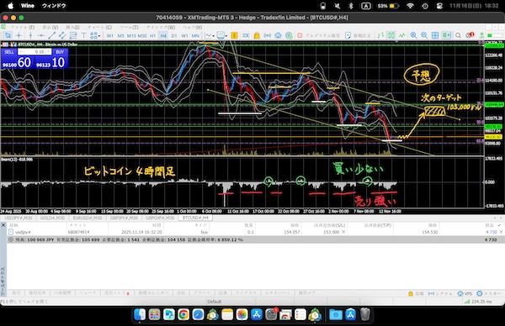Close the usdjpy# position with X
505x326 pixels.
[501, 232]
